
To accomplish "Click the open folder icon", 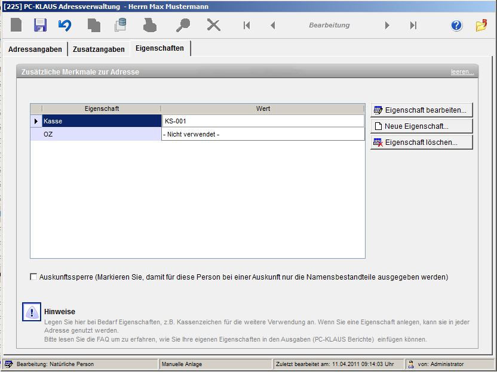I will tap(481, 25).
